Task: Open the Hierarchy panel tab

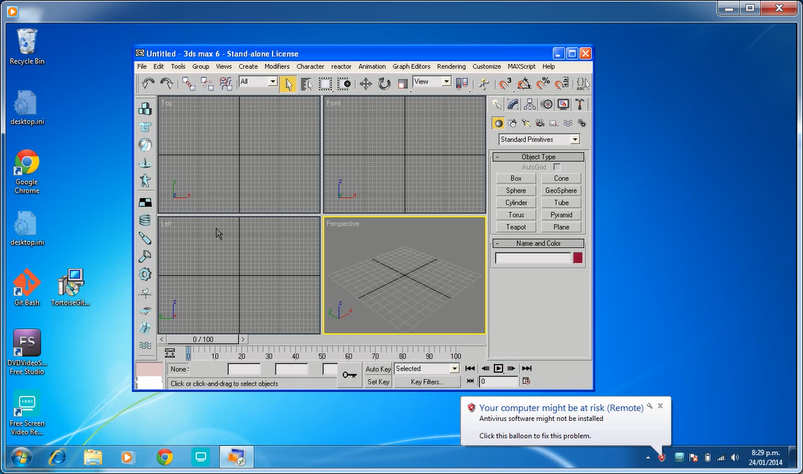Action: coord(530,104)
